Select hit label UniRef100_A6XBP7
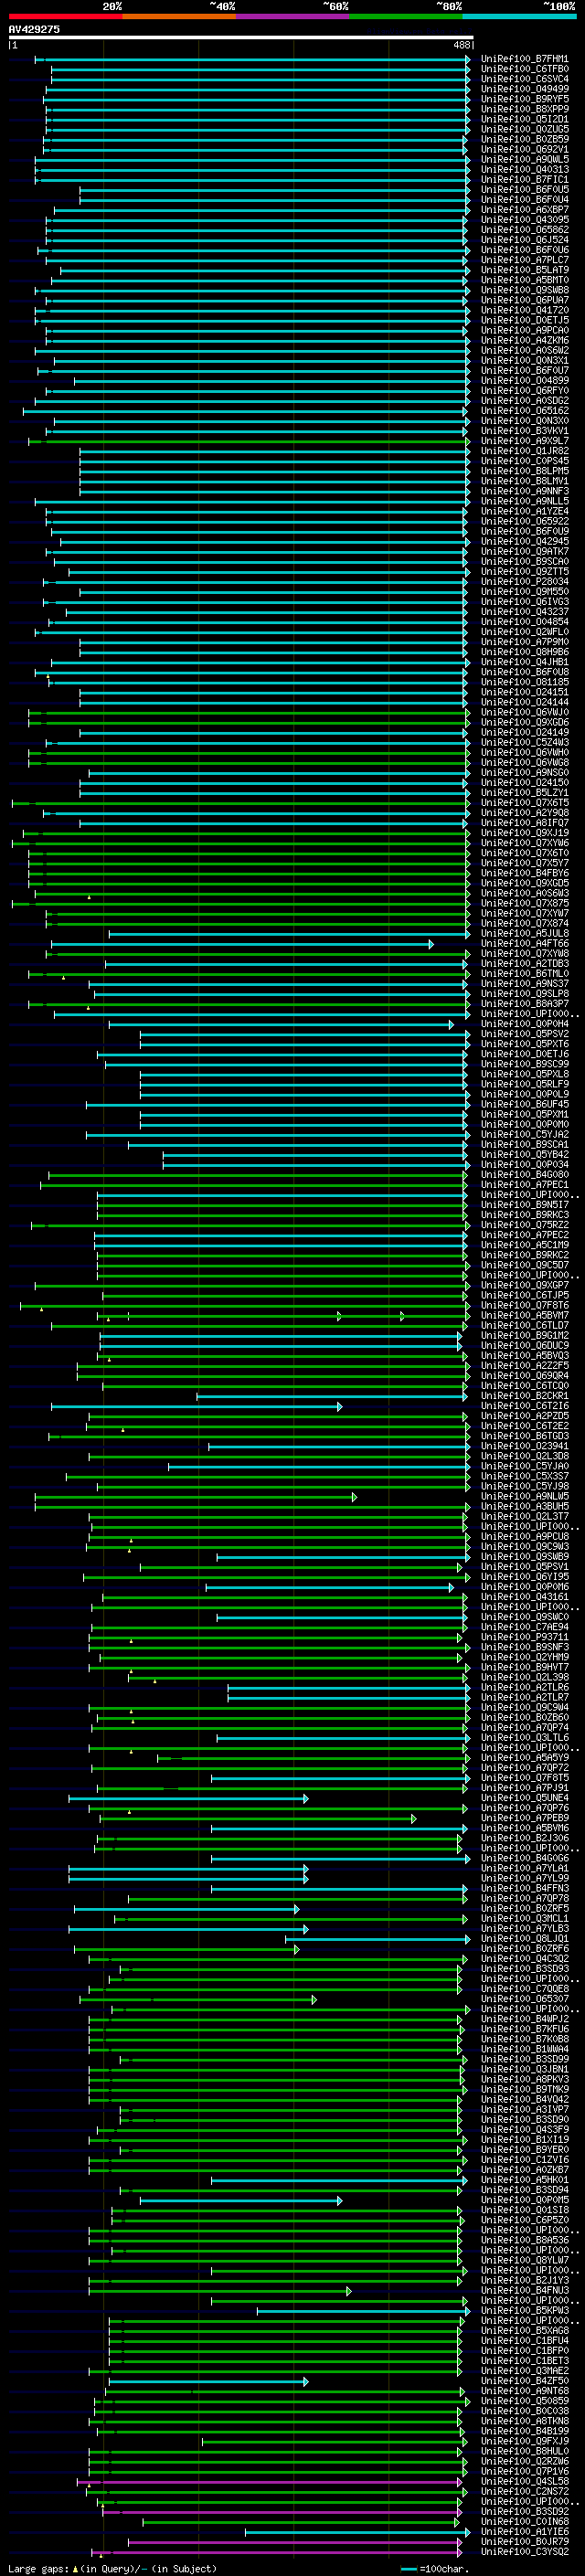 524,210
